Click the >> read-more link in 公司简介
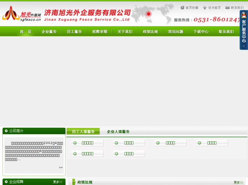Screen dimensions: 248x185 pyautogui.click(x=61, y=167)
